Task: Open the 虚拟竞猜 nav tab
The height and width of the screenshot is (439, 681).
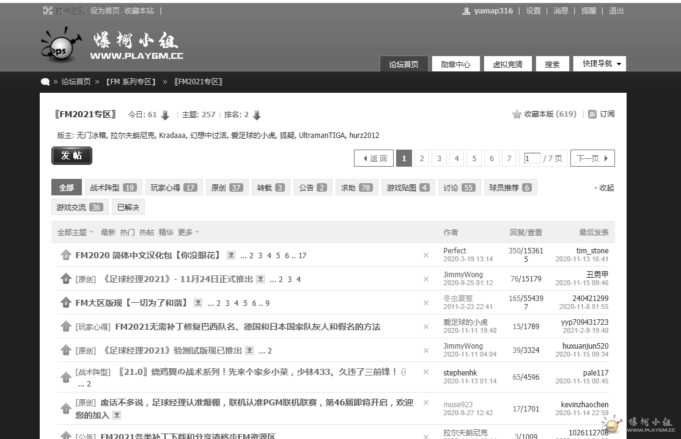Action: click(x=508, y=63)
